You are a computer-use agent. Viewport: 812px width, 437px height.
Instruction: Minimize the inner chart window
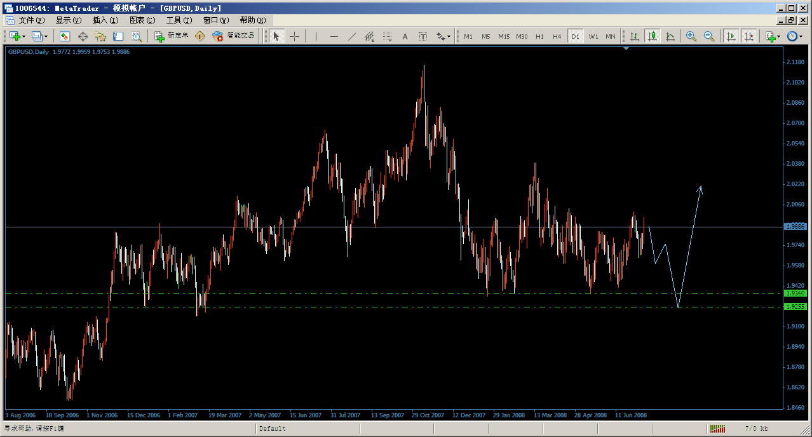tap(781, 20)
